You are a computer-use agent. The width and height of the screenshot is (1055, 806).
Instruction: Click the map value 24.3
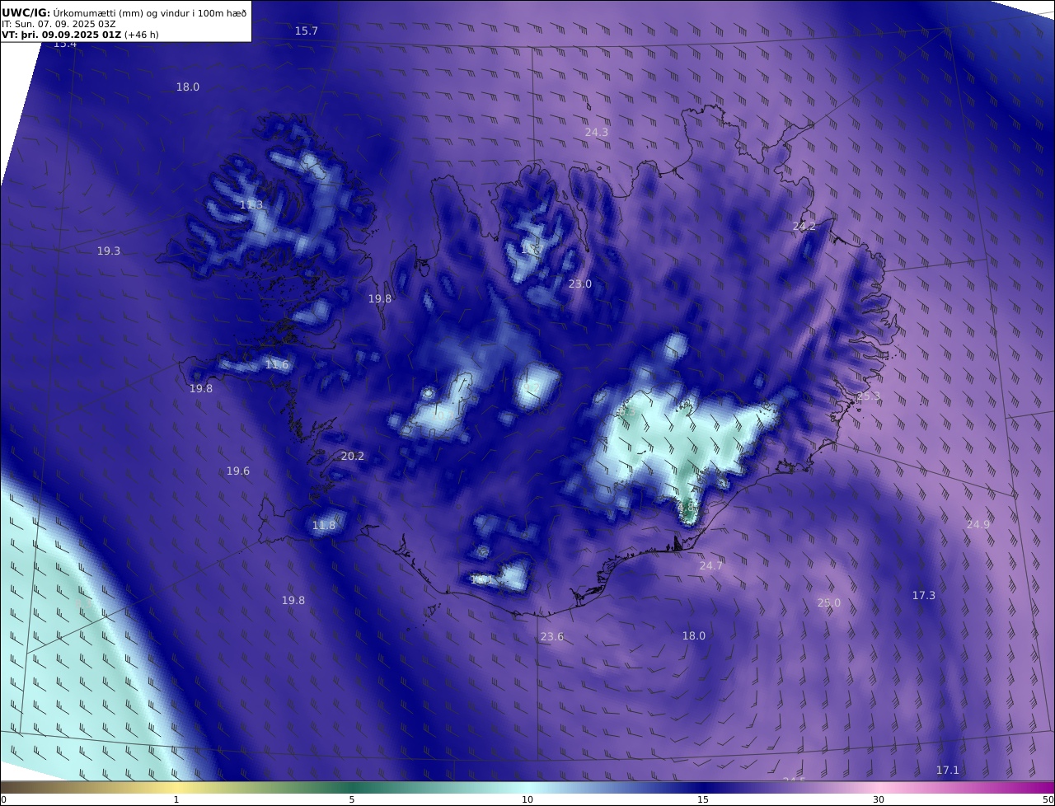pyautogui.click(x=597, y=132)
